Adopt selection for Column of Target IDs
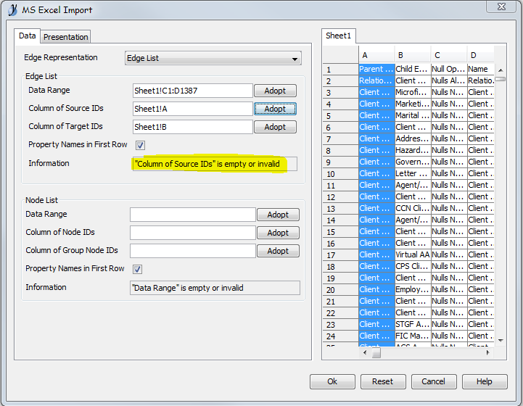Image resolution: width=523 pixels, height=406 pixels. click(275, 127)
